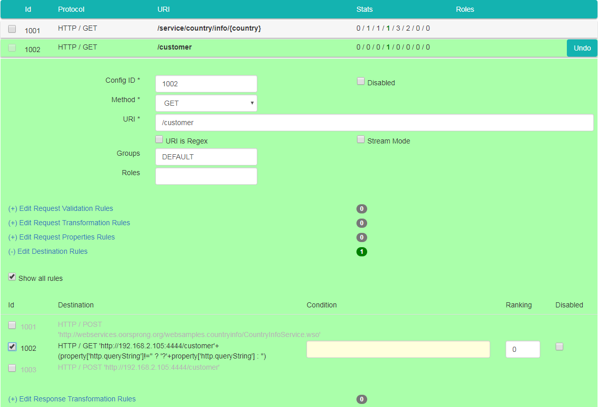Select checkbox for row 1001 in top table
This screenshot has height=407, width=598.
[x=12, y=29]
